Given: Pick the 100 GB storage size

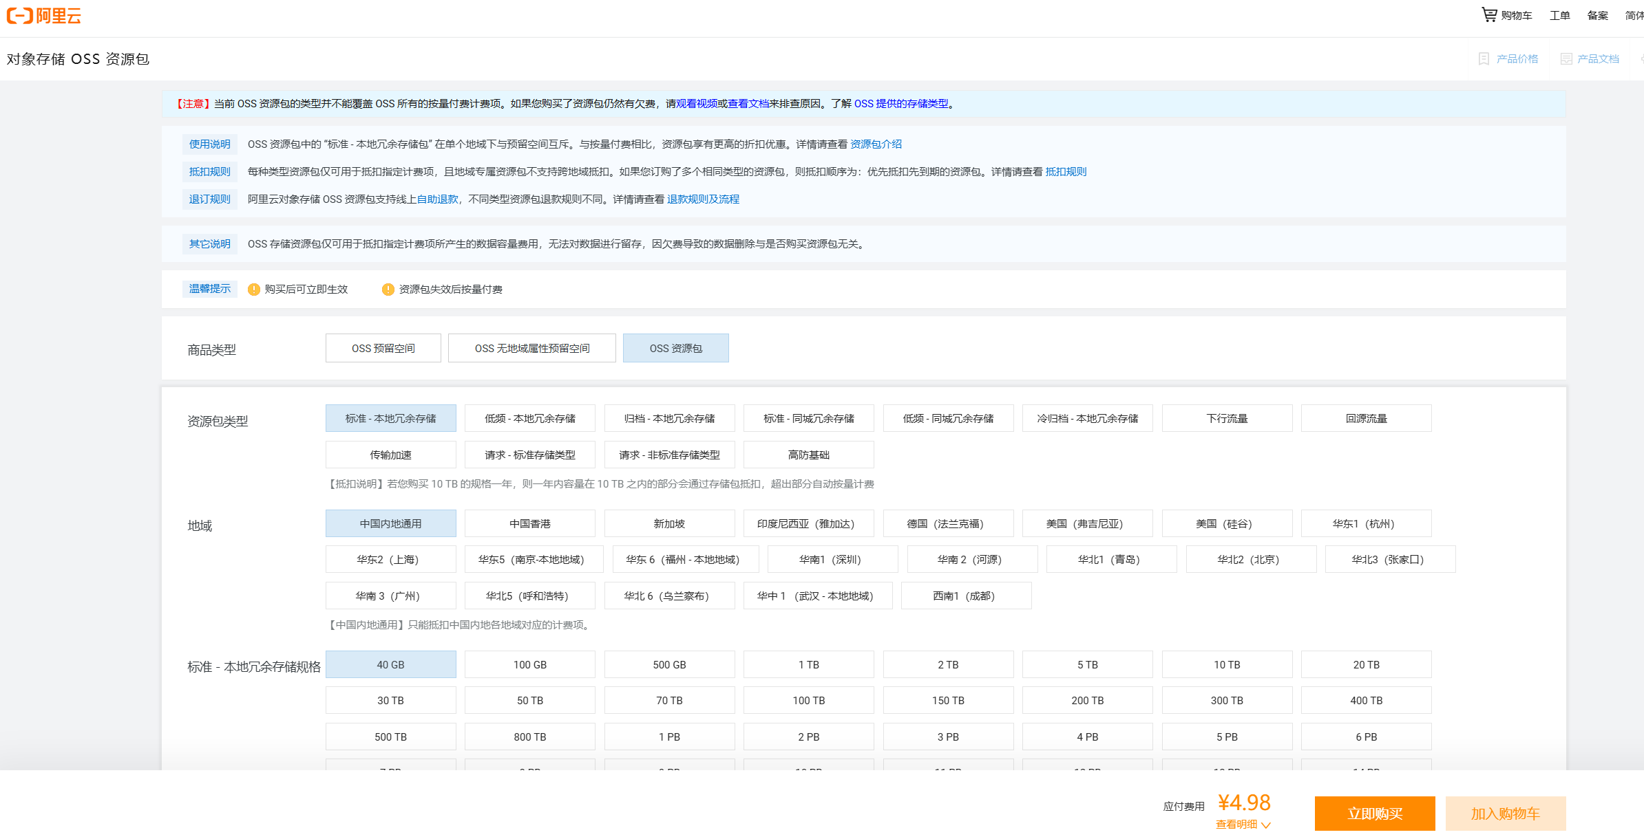Looking at the screenshot, I should tap(530, 665).
